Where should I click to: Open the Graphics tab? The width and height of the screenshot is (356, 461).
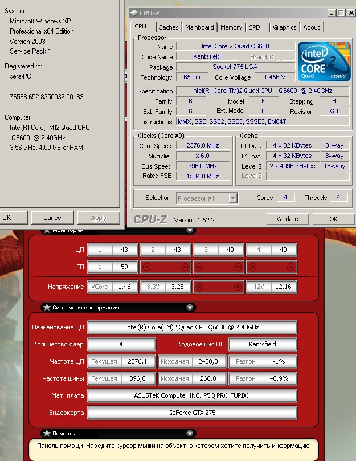pyautogui.click(x=285, y=27)
